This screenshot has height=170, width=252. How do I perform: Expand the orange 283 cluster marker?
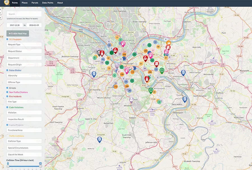click(x=146, y=51)
